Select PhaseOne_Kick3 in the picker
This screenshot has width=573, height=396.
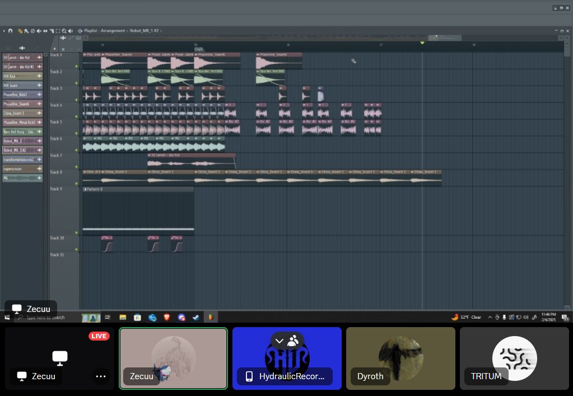click(22, 95)
